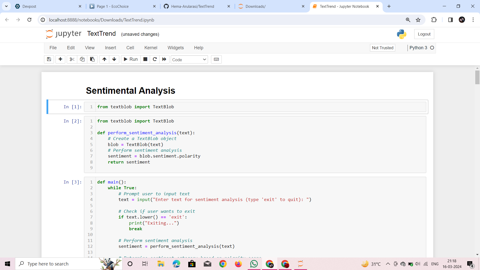
Task: Click the vertical notebook scrollbar thumb
Action: [x=477, y=77]
